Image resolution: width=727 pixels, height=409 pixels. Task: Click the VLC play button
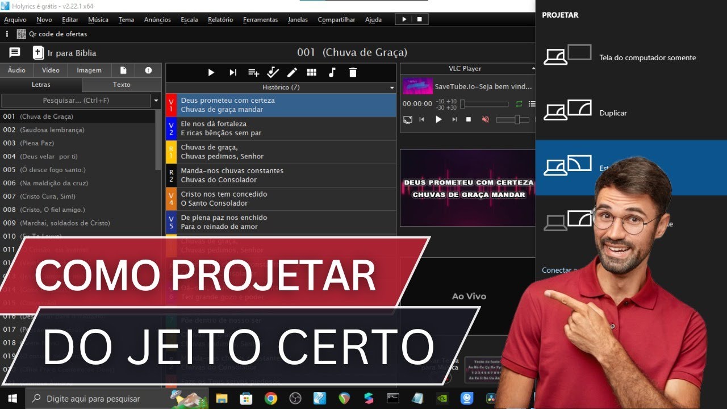tap(438, 119)
